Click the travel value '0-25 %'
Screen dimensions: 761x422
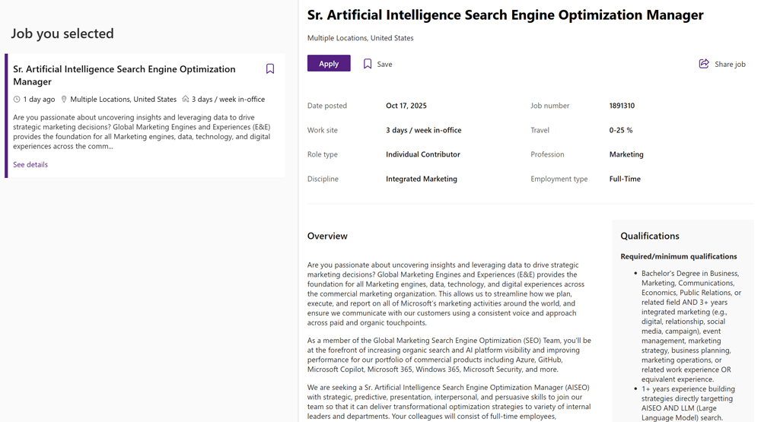pyautogui.click(x=621, y=130)
